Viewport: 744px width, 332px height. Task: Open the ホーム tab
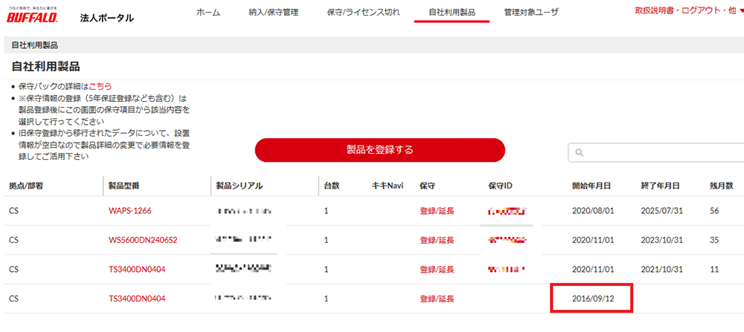coord(208,13)
